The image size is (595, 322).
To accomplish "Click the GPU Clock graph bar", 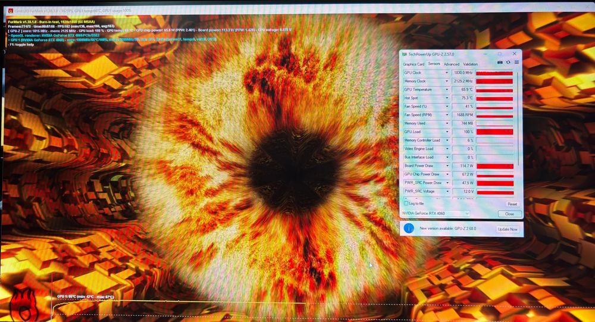I will (x=494, y=73).
